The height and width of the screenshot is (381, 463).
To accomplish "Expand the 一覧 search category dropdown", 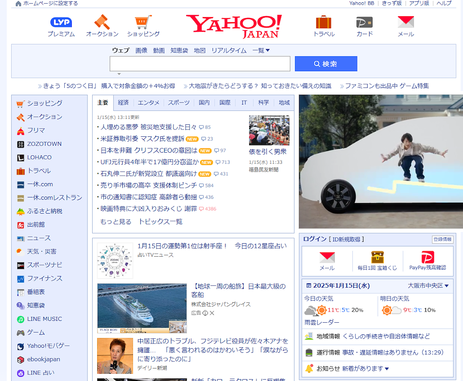I will point(261,50).
